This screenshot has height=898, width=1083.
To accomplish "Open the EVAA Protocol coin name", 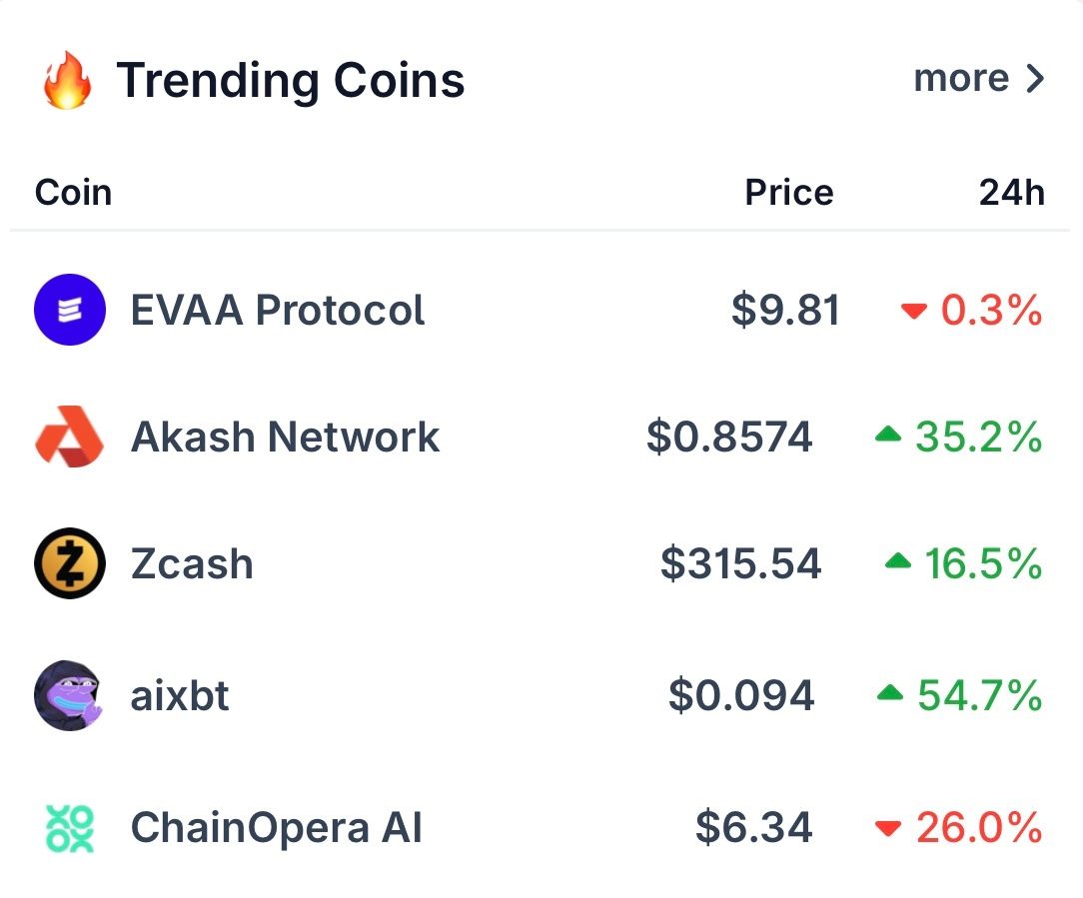I will (278, 310).
